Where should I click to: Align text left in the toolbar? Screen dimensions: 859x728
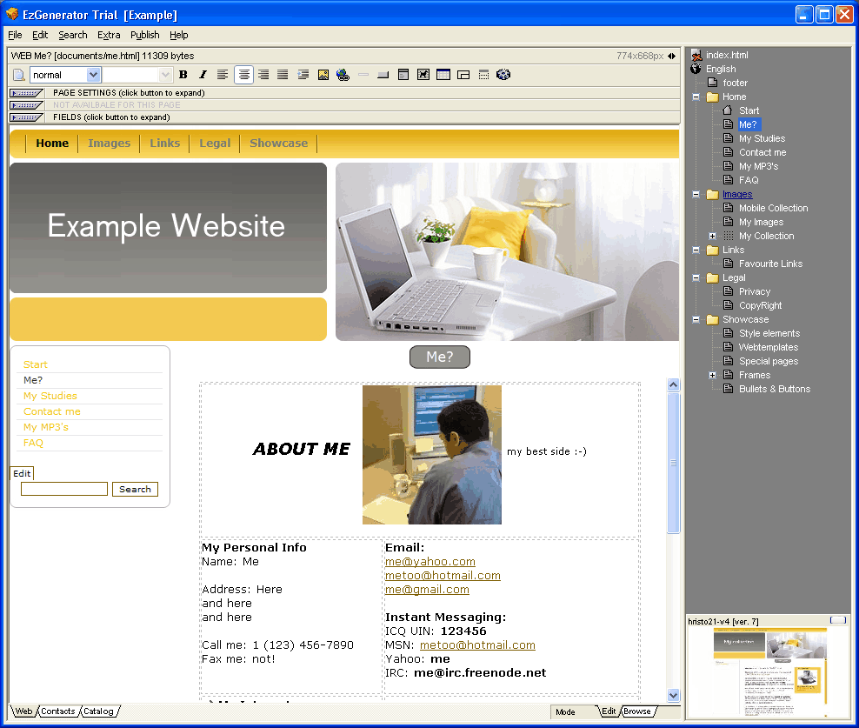[223, 75]
